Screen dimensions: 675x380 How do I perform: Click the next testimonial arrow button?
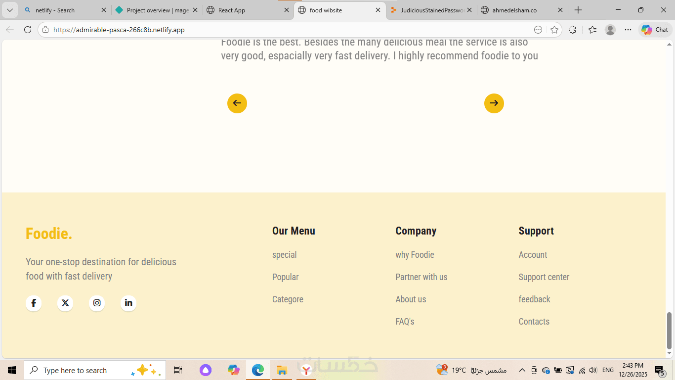[494, 103]
